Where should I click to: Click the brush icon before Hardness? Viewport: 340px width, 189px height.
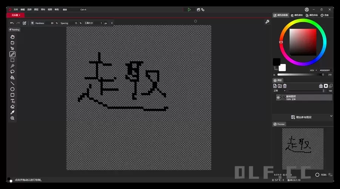[x=32, y=23]
